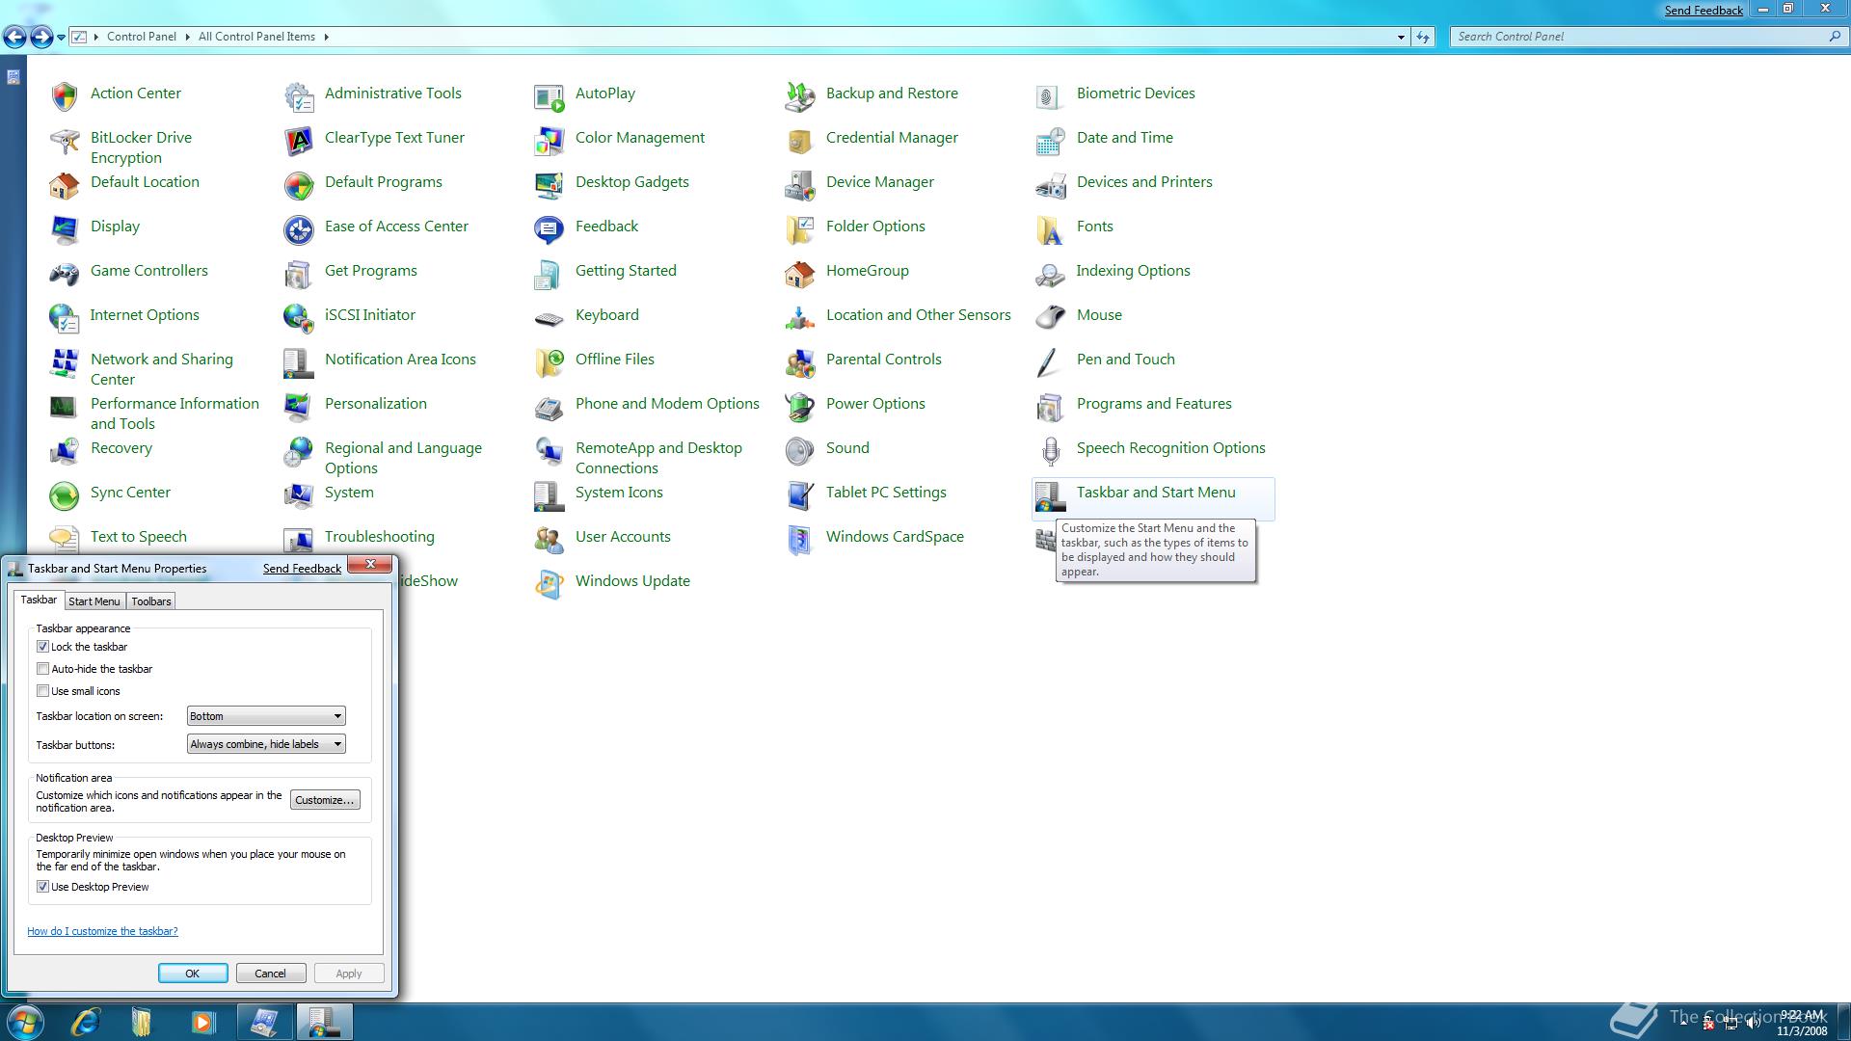Image resolution: width=1851 pixels, height=1041 pixels.
Task: Switch to the Toolbars tab
Action: [x=151, y=601]
